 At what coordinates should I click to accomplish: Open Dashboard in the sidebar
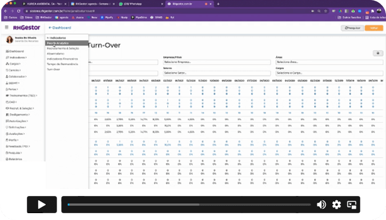[15, 51]
